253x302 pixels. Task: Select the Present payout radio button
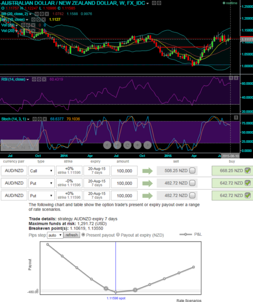(x=83, y=235)
